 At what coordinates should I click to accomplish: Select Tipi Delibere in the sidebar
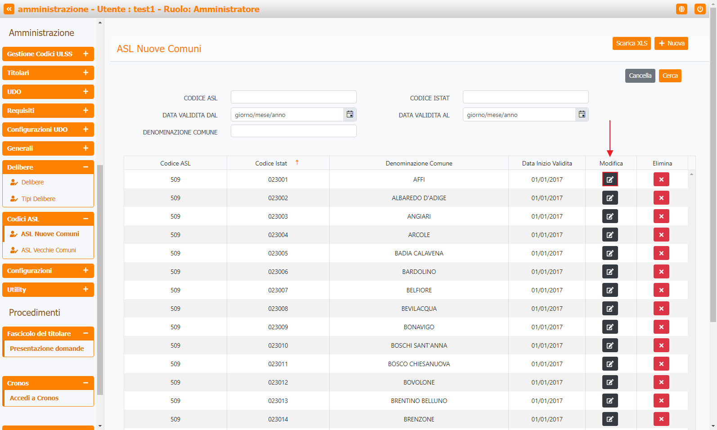tap(38, 199)
